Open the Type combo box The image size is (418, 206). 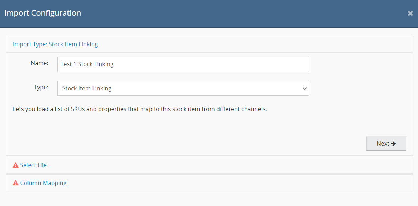click(183, 88)
